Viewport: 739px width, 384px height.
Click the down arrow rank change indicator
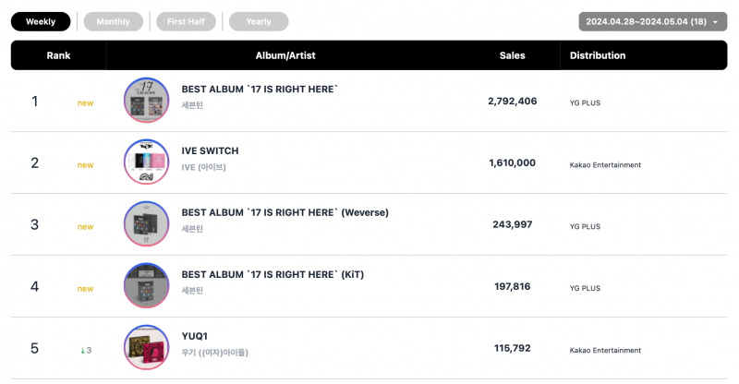83,351
